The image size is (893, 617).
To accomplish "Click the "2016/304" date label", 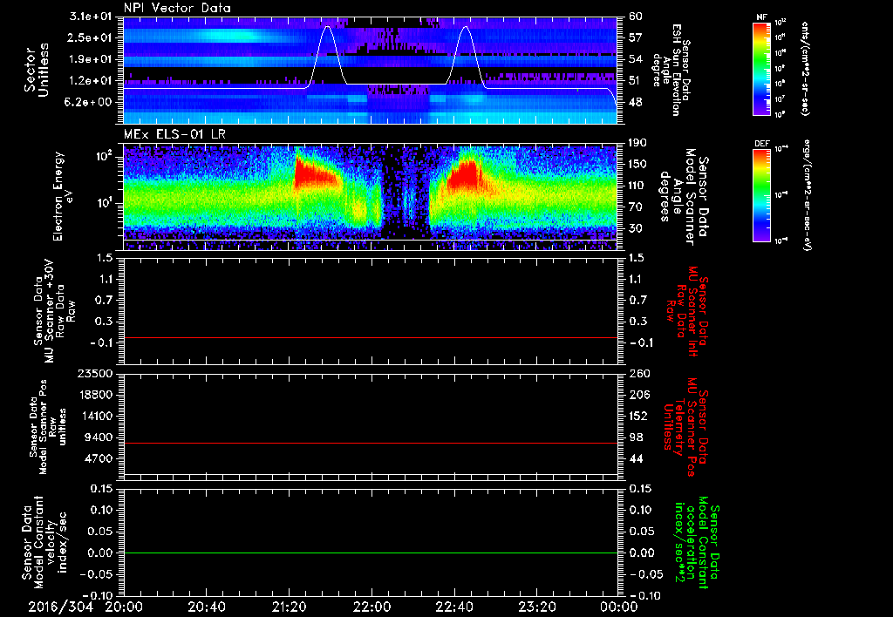I will [60, 607].
